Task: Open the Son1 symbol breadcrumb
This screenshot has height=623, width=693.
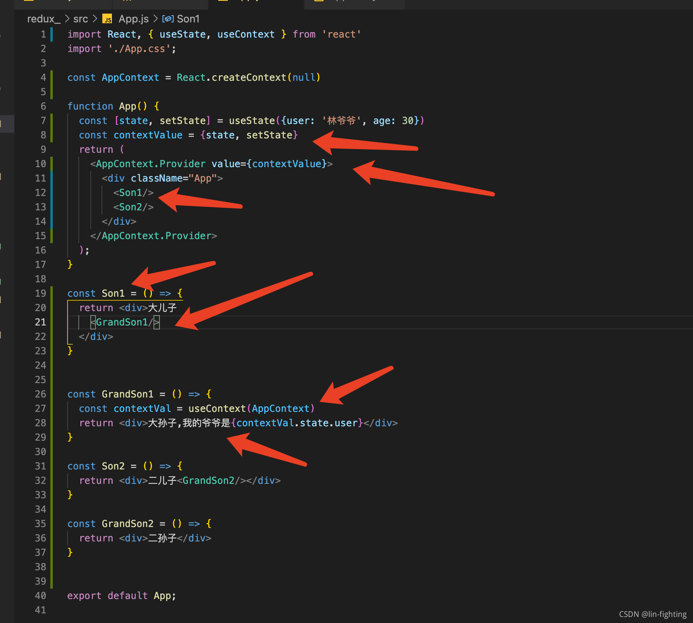Action: 188,19
